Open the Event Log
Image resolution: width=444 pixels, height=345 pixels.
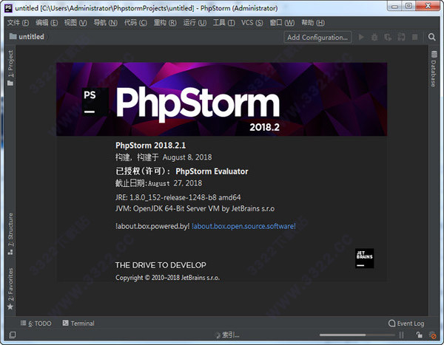[406, 324]
